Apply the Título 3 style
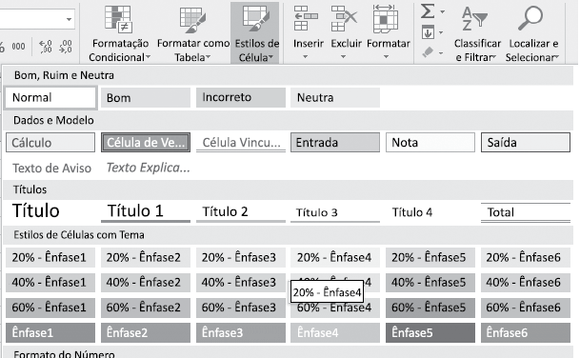 [x=335, y=211]
